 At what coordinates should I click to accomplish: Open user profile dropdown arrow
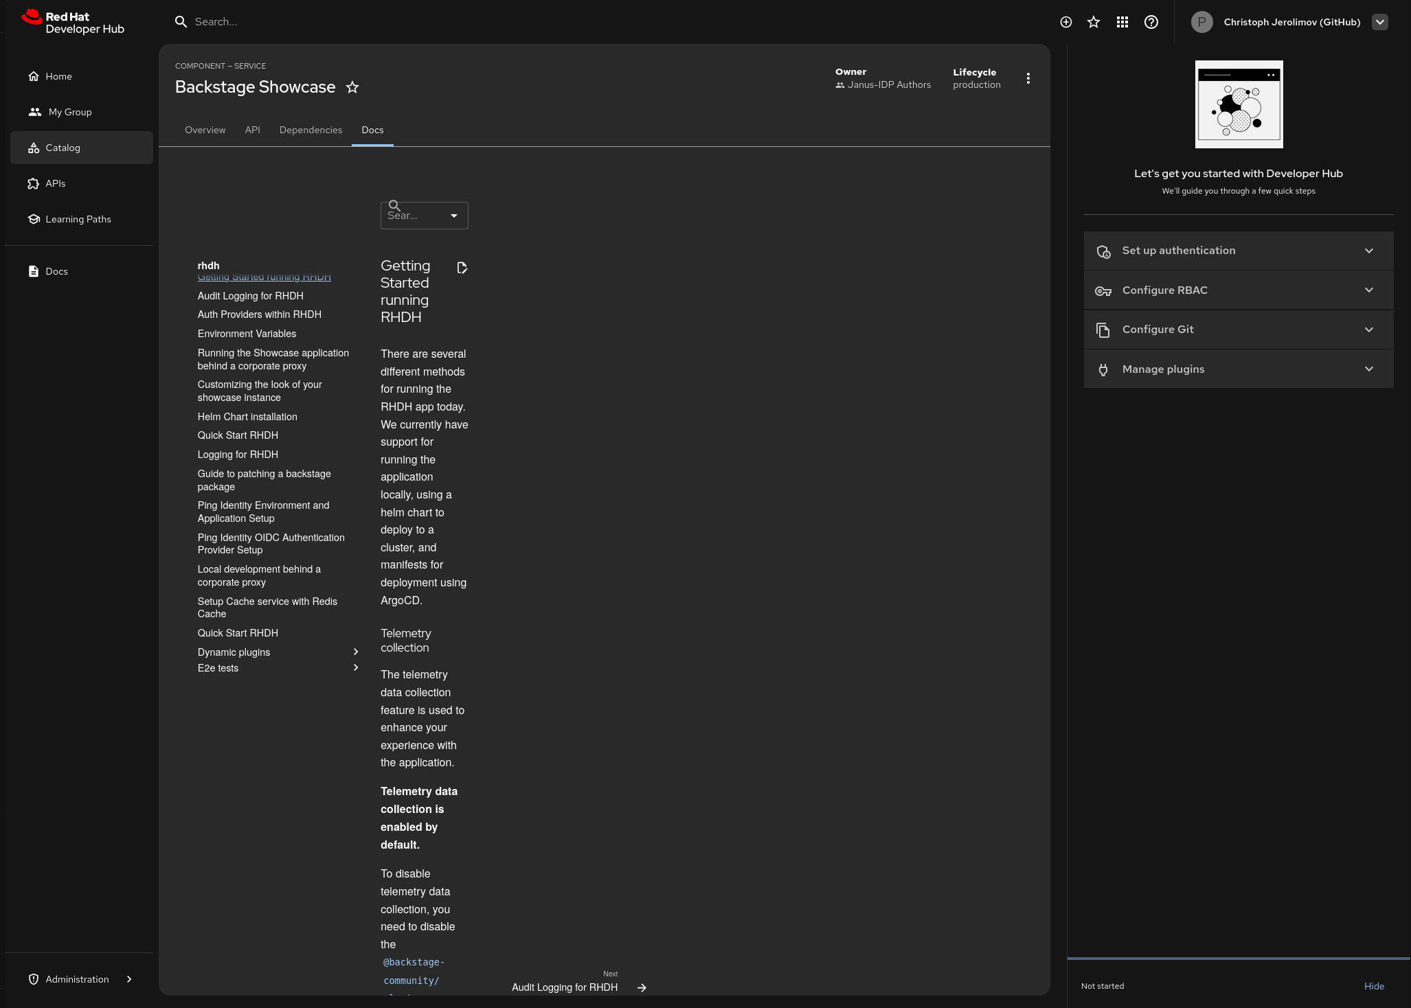1379,22
